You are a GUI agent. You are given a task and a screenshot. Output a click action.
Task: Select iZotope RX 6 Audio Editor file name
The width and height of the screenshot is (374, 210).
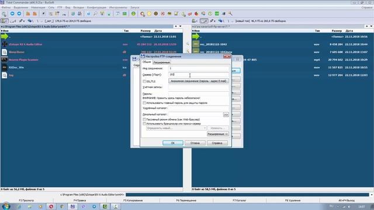(26, 44)
